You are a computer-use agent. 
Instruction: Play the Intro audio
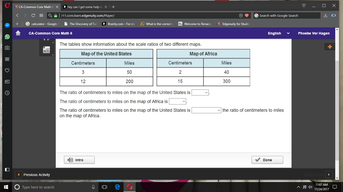pos(79,160)
